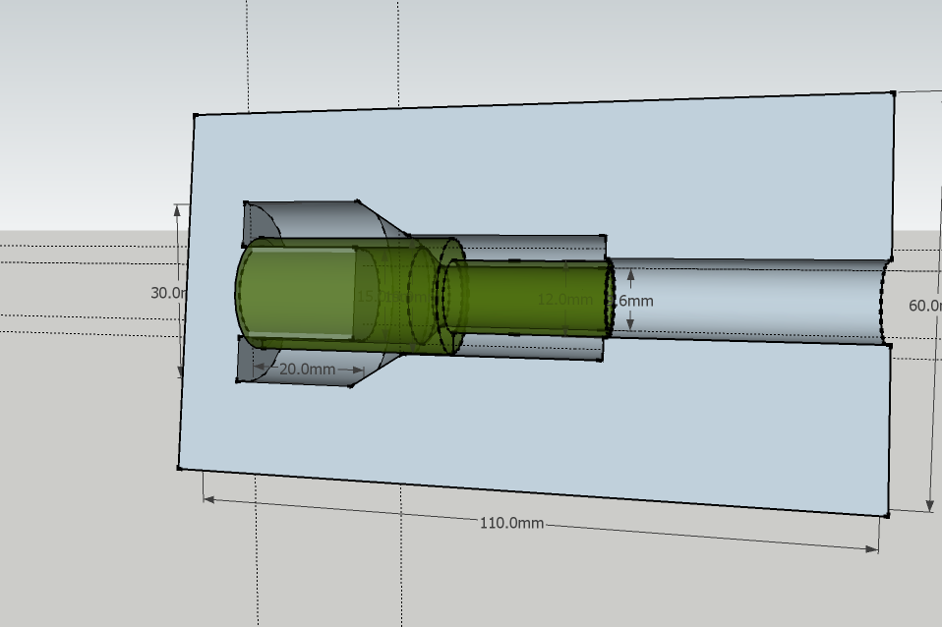Click the left arrowhead of 110.0mm dimension
Viewport: 942px width, 627px height.
208,499
